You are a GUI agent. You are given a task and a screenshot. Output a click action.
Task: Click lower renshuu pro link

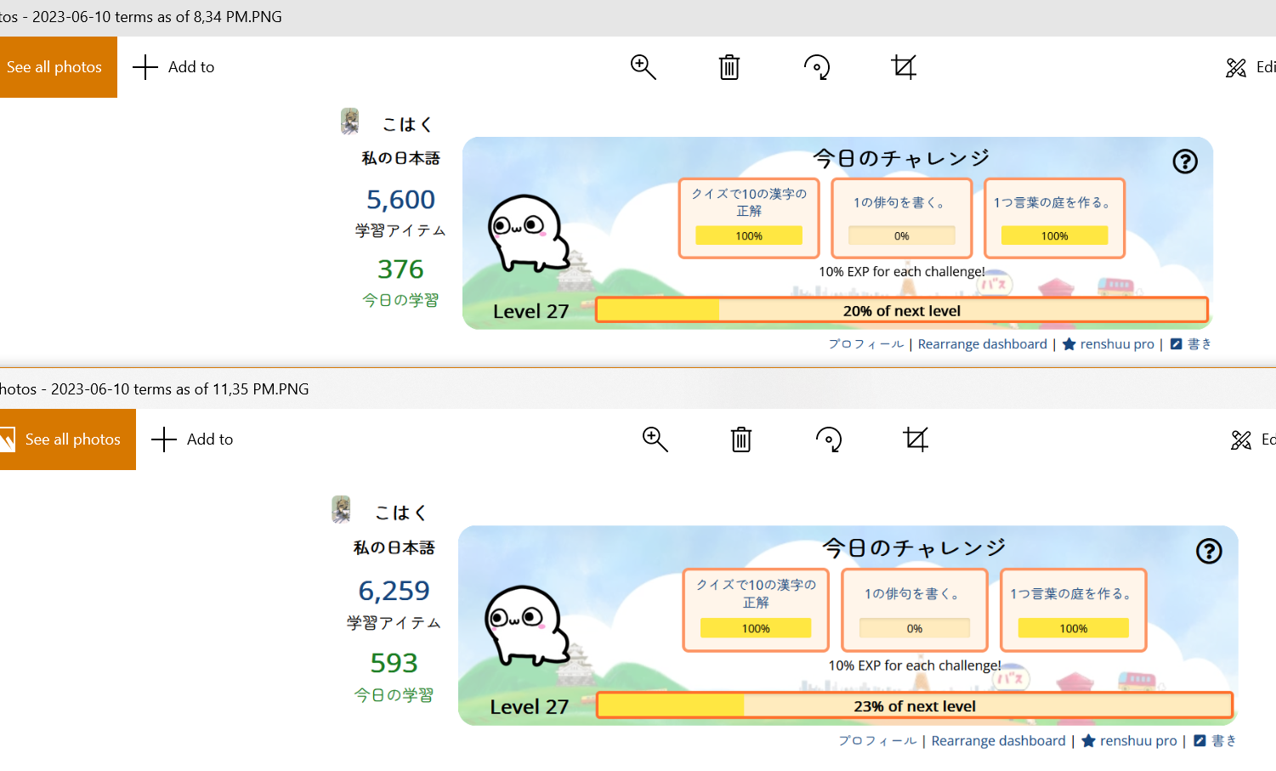1129,741
